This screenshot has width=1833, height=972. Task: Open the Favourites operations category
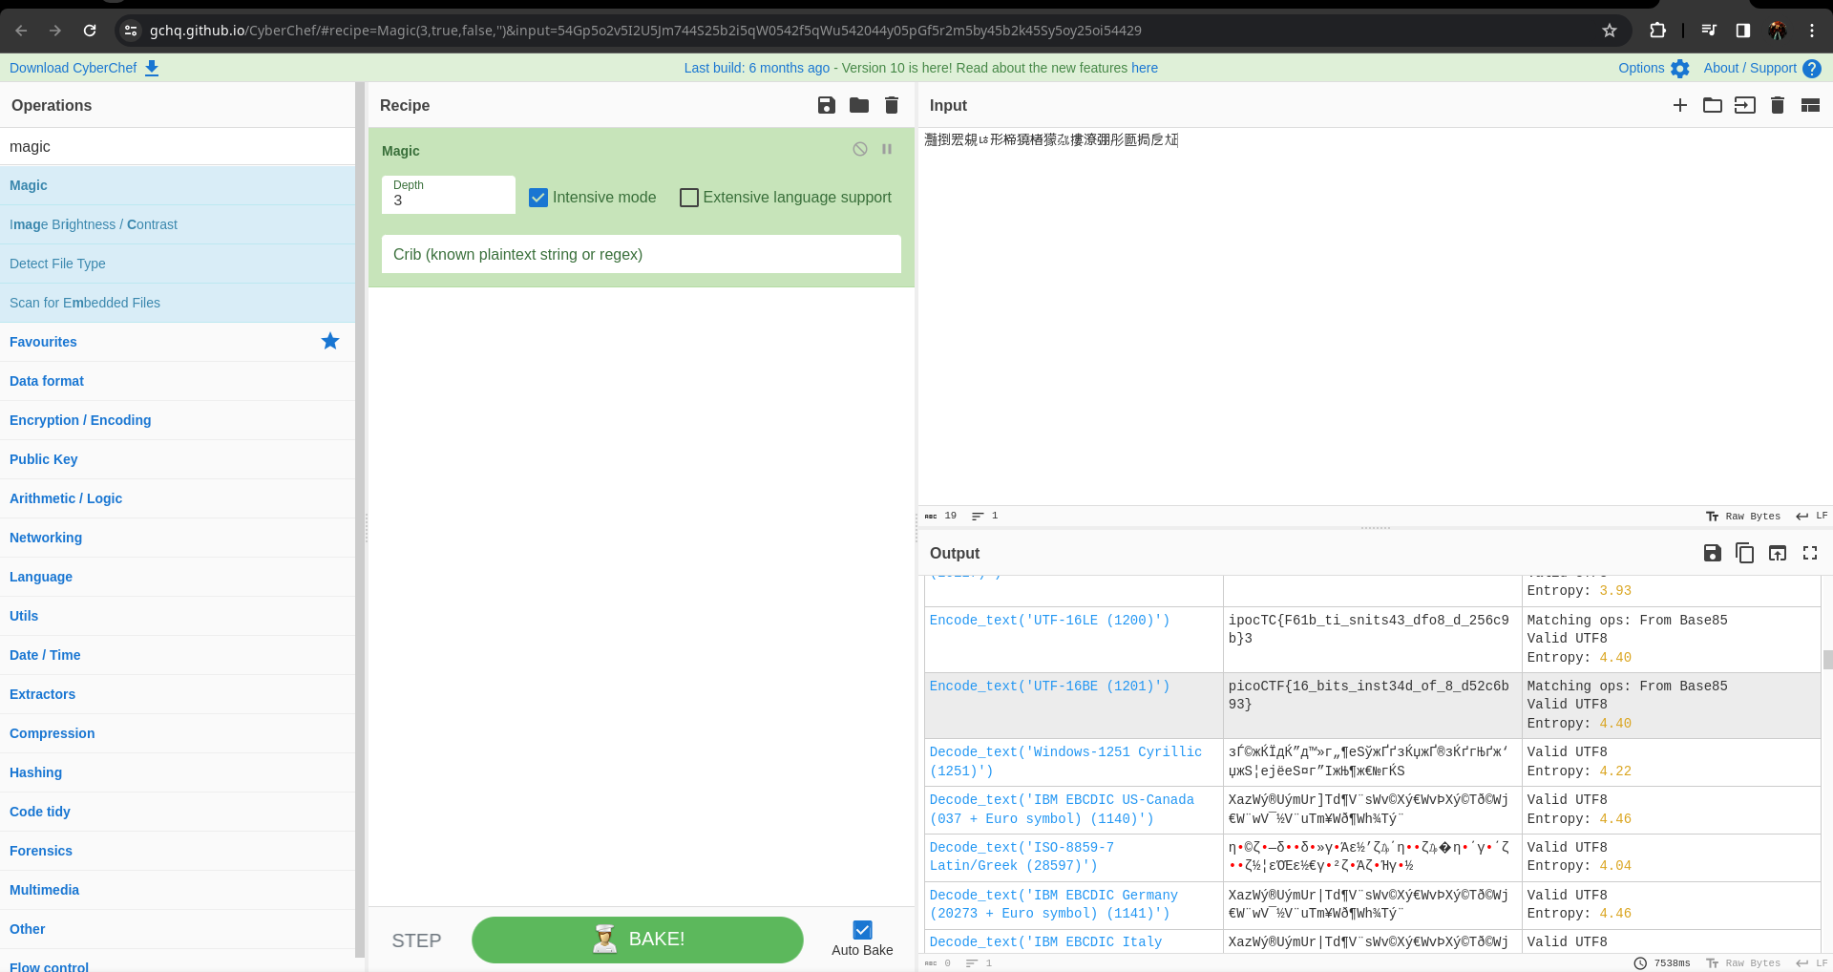pos(43,342)
